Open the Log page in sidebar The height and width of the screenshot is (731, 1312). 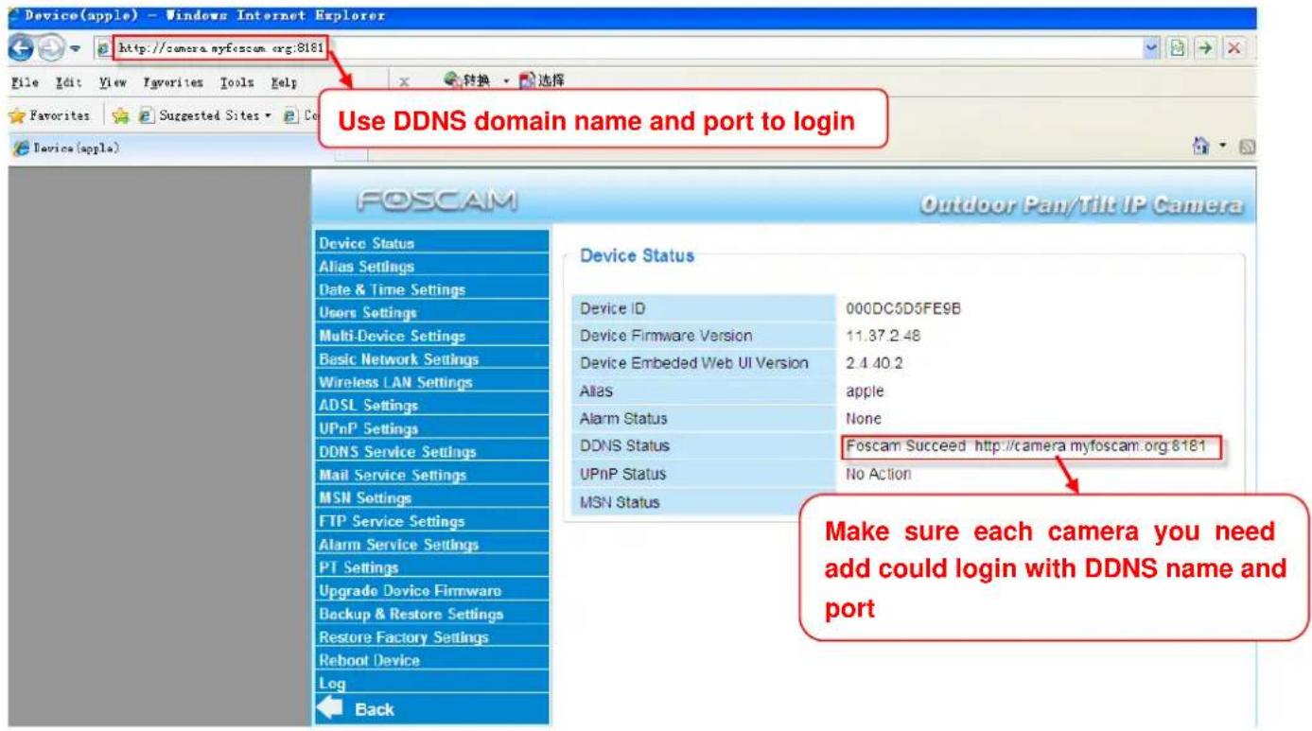click(x=431, y=683)
